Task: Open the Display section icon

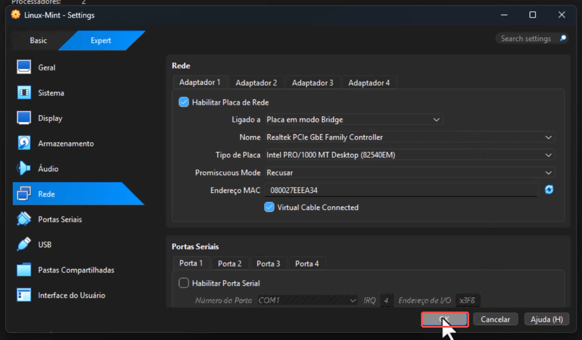Action: (x=24, y=118)
